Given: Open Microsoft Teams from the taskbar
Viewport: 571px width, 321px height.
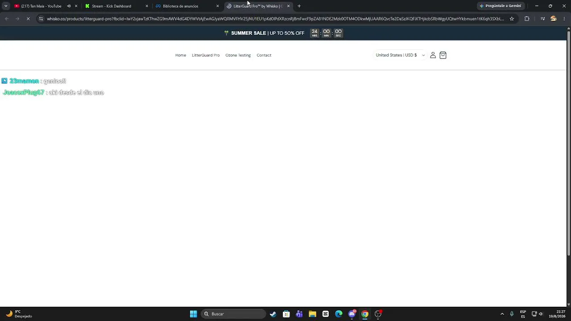Looking at the screenshot, I should [299, 314].
